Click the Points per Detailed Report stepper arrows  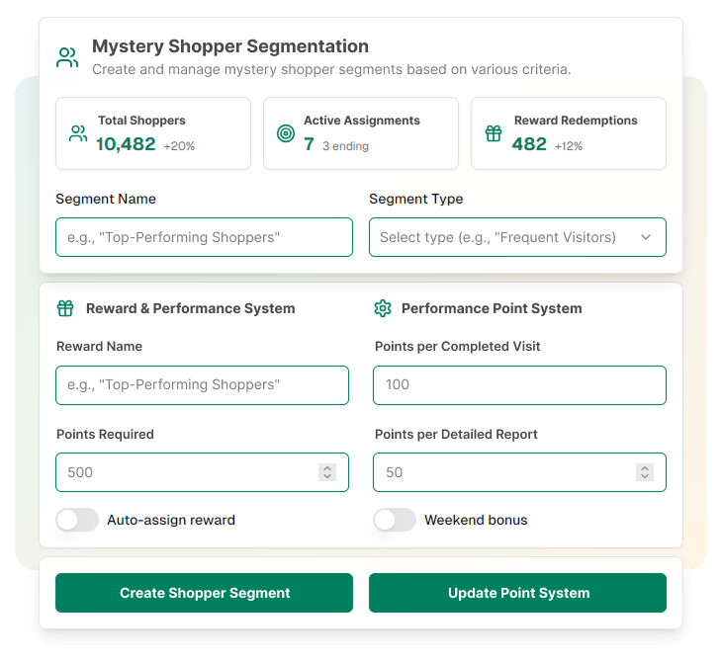645,472
